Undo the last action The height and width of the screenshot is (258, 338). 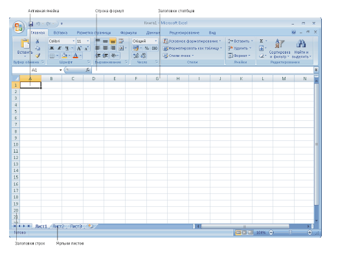[38, 24]
